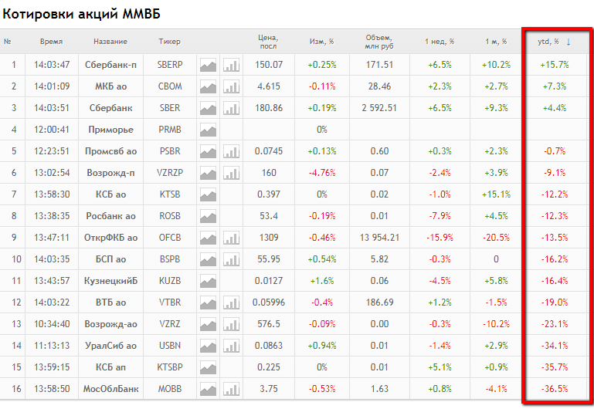Open area chart icon for MOBB row

(208, 389)
